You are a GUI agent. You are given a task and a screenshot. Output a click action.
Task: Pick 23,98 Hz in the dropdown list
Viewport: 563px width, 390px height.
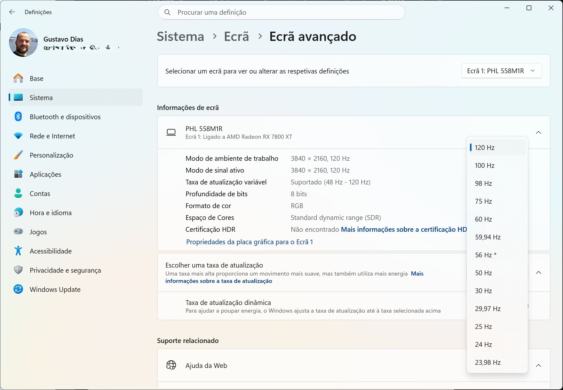[488, 363]
